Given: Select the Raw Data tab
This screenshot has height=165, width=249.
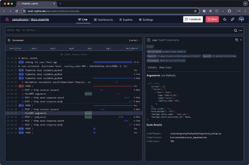Looking at the screenshot, I should pyautogui.click(x=165, y=68).
